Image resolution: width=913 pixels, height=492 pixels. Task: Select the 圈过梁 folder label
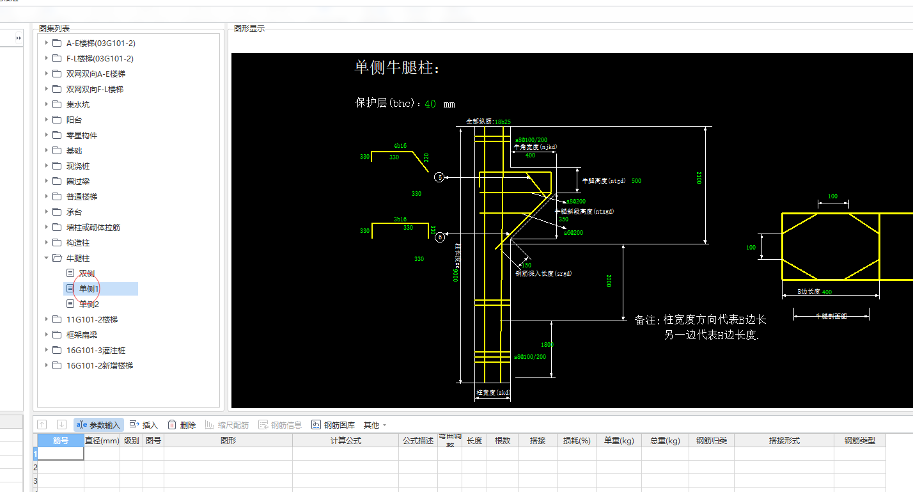coord(78,181)
